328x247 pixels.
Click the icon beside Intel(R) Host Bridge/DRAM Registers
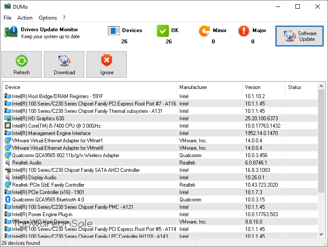[x=8, y=96]
